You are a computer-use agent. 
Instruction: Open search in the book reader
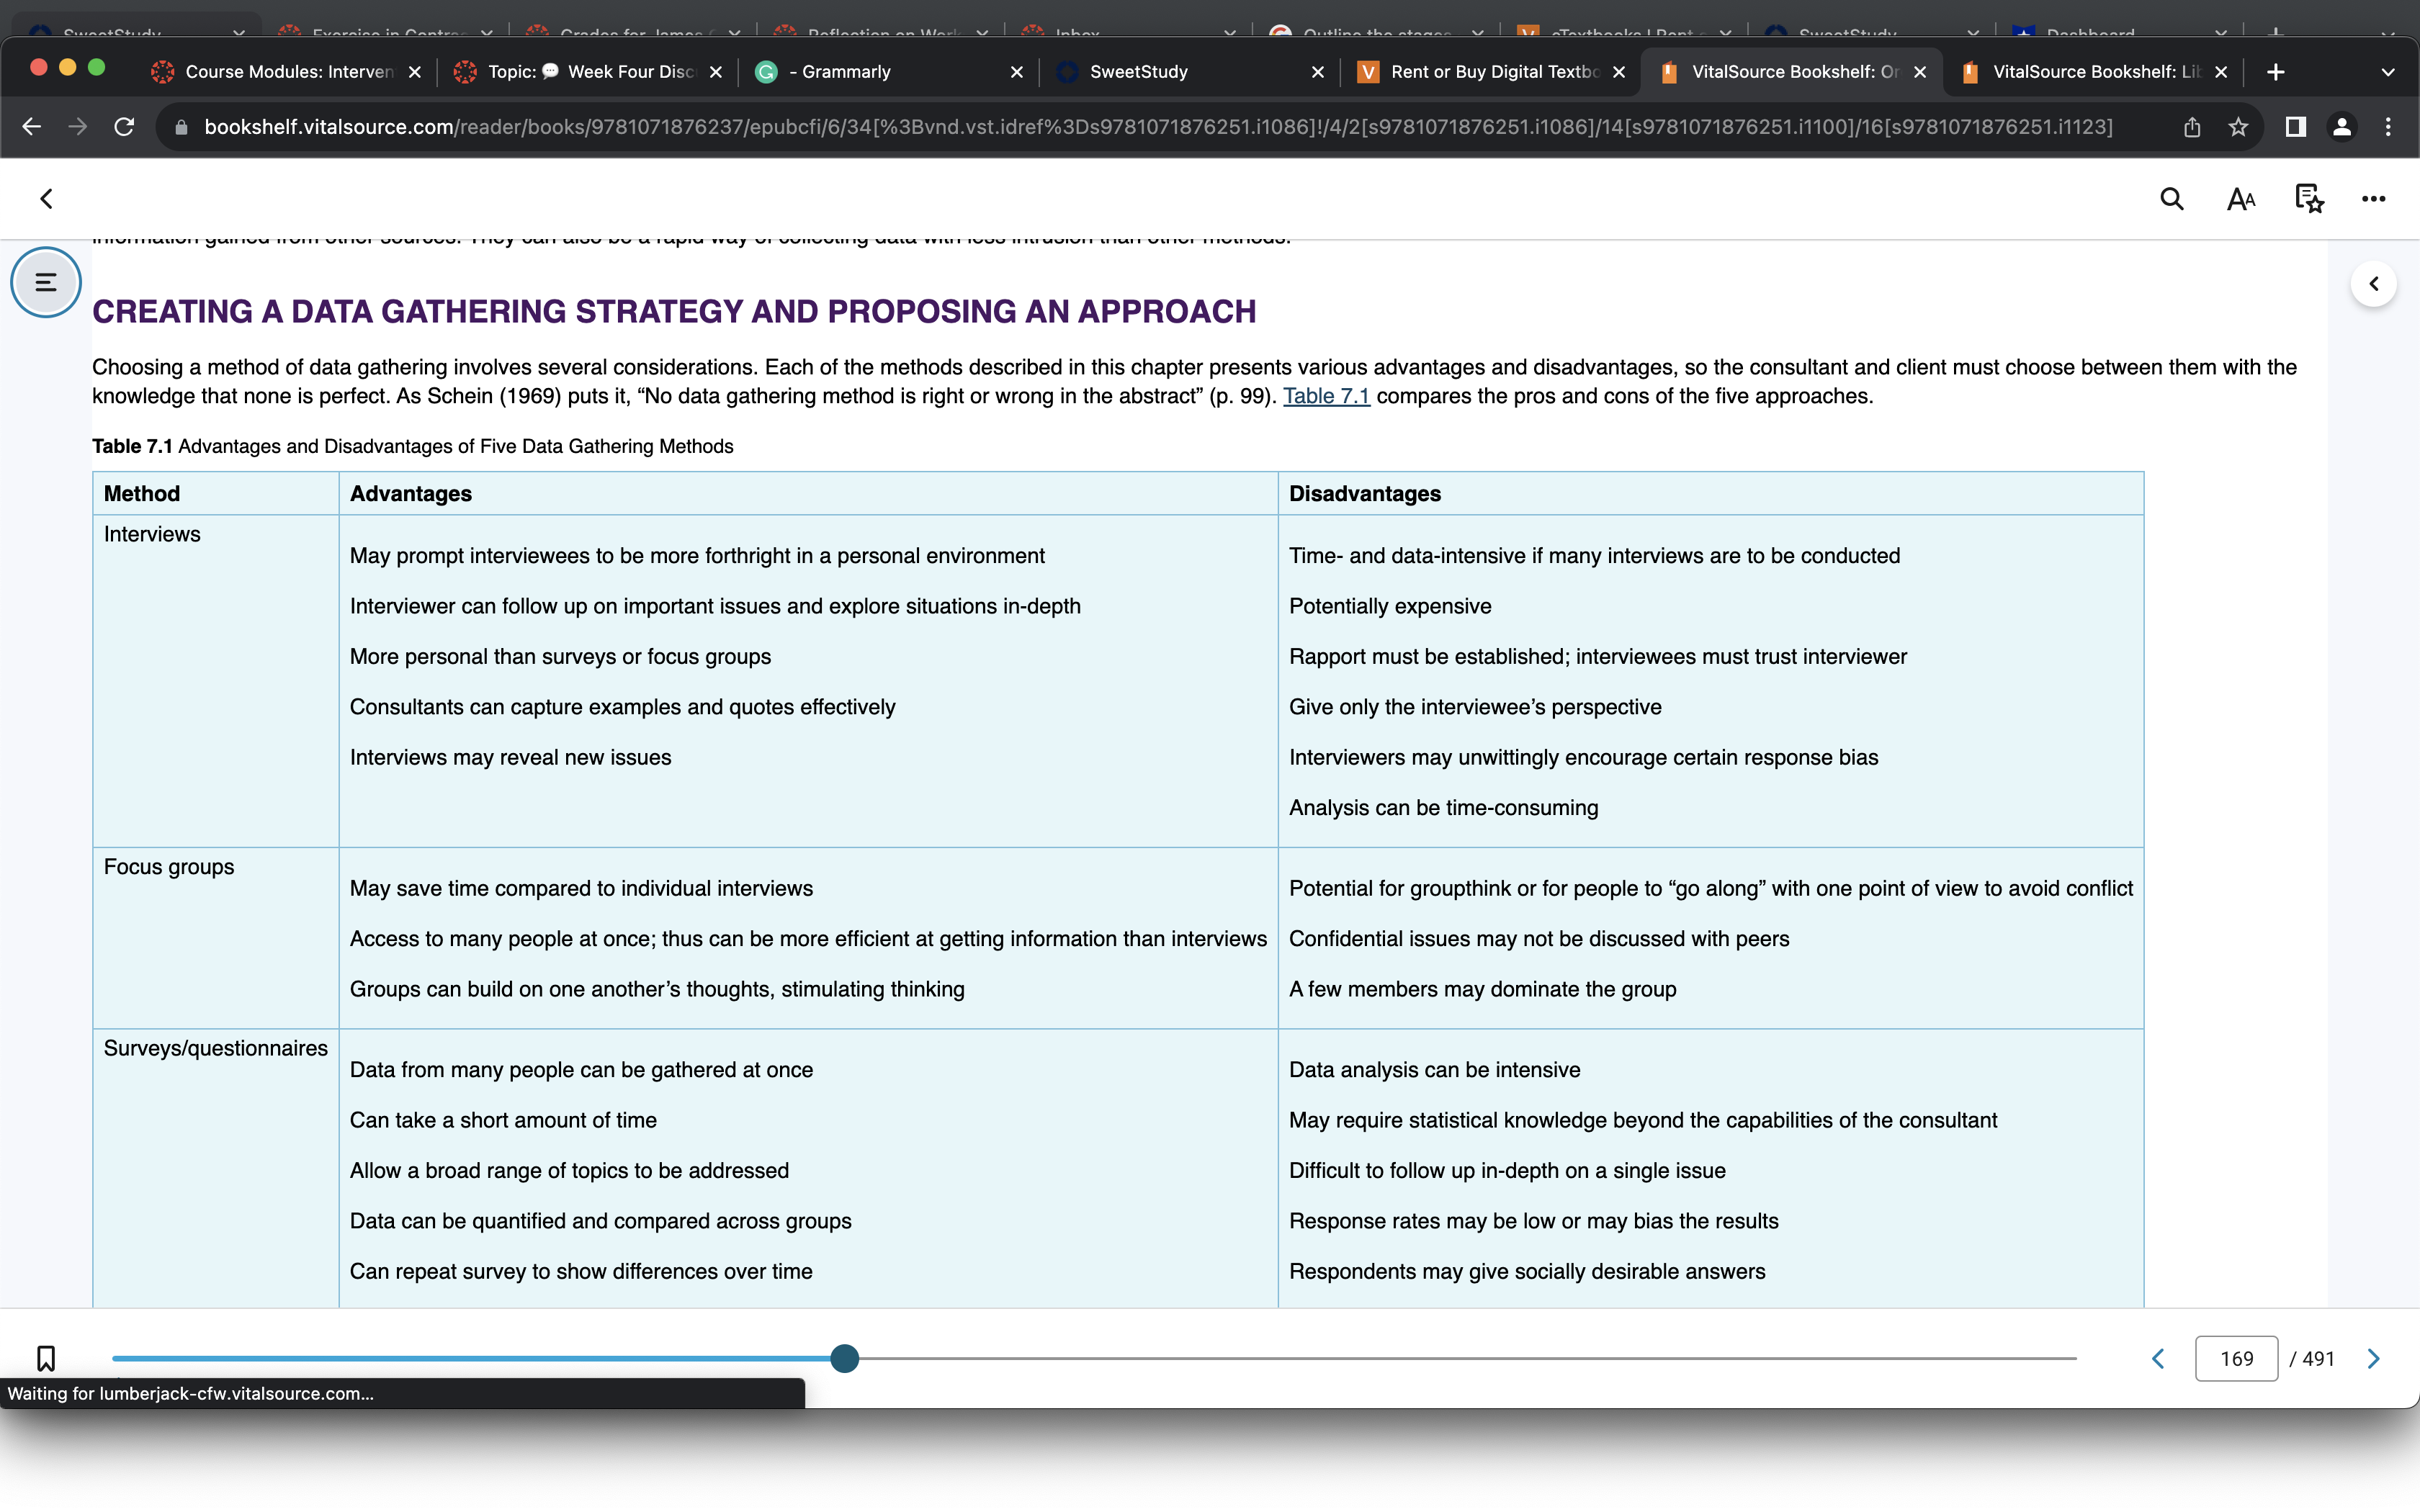[x=2171, y=199]
